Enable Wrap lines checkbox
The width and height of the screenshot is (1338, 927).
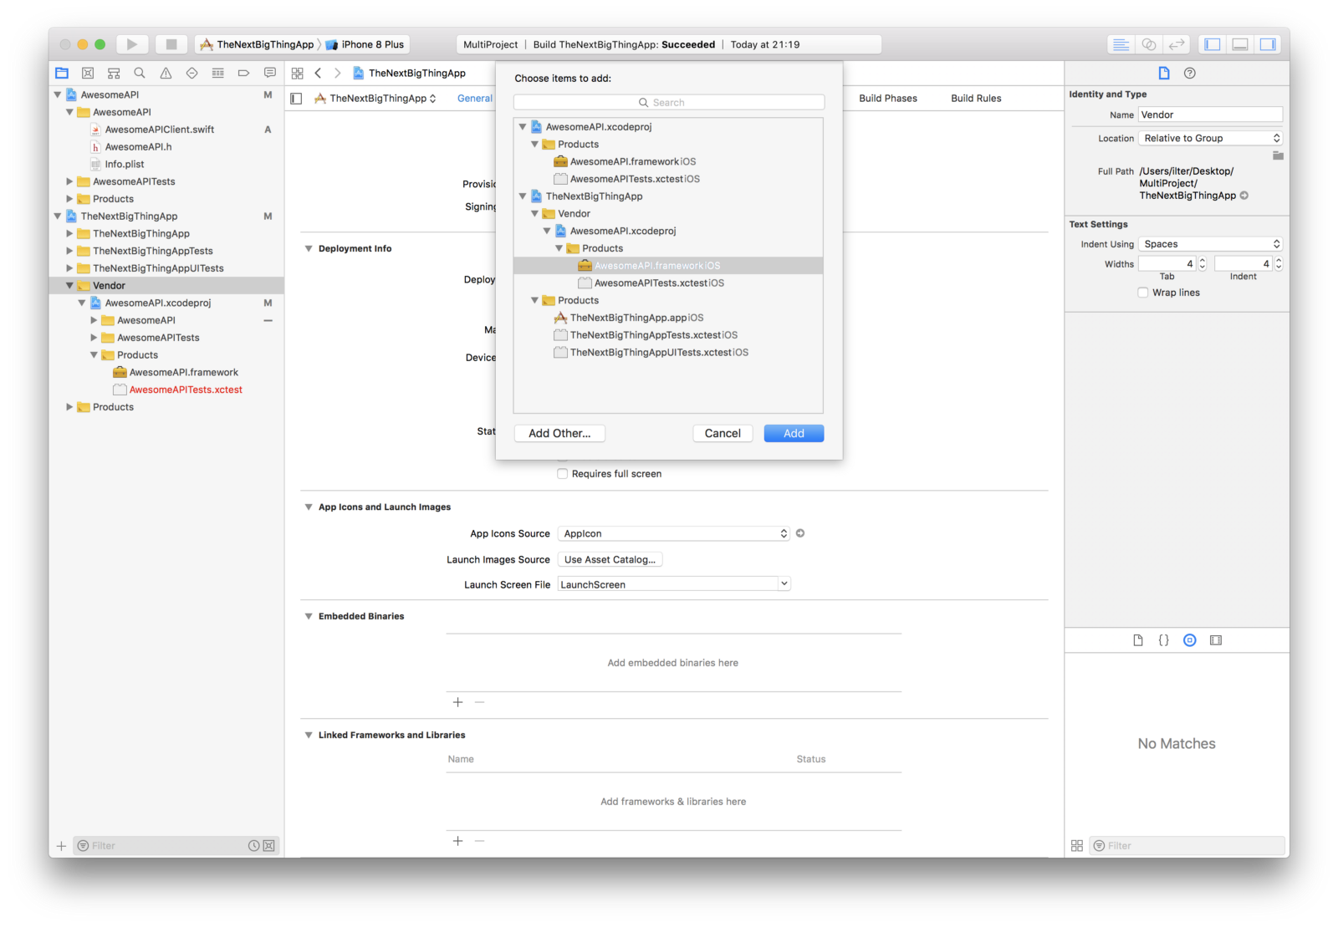pos(1143,293)
